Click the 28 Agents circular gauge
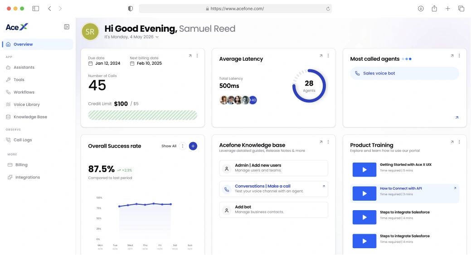 tap(309, 86)
